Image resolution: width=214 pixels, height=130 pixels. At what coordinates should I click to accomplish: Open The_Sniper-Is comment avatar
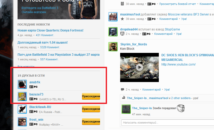pos(126,109)
